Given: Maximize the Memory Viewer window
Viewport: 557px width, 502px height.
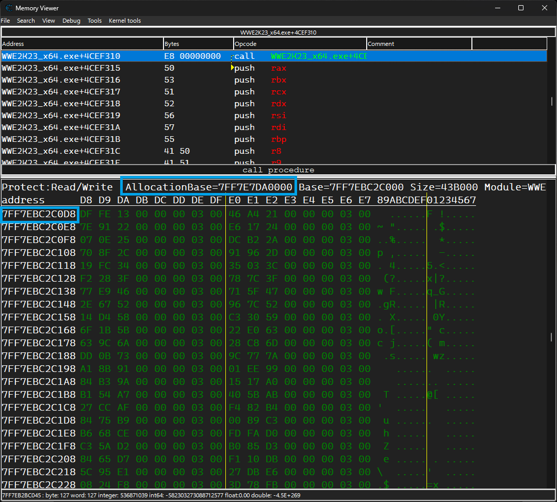Looking at the screenshot, I should point(521,8).
